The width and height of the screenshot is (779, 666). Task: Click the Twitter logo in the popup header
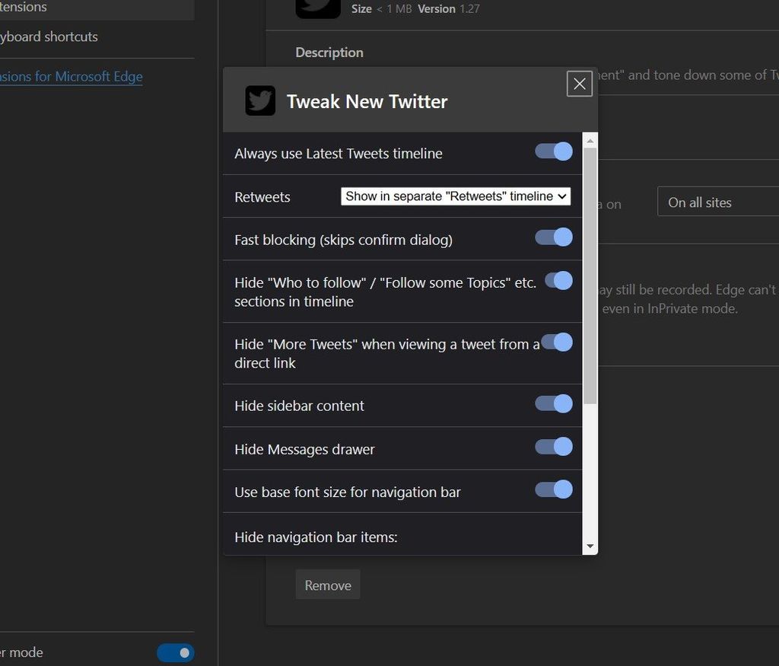260,100
